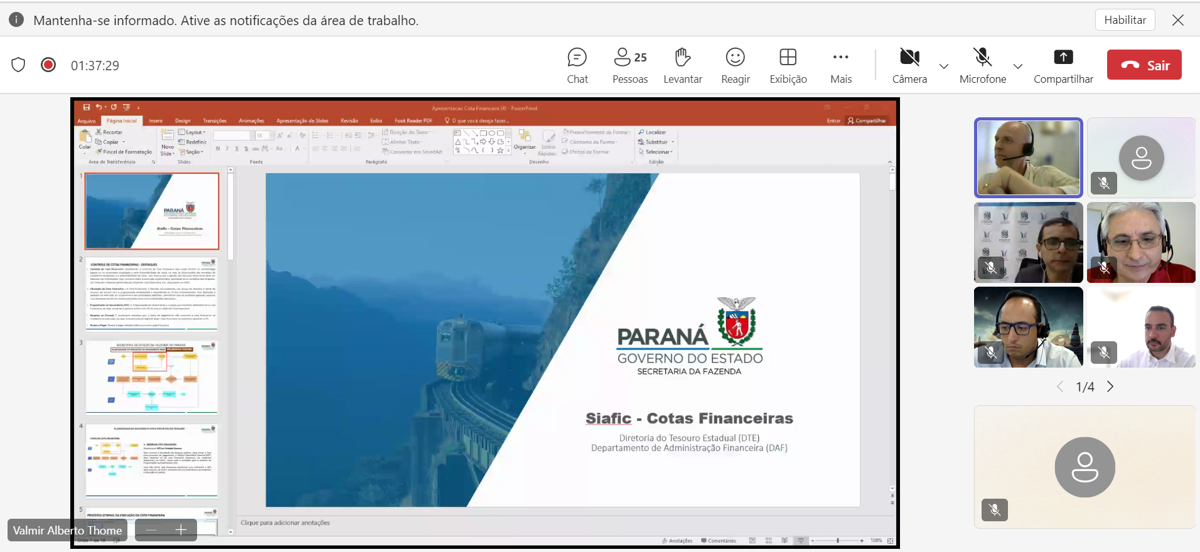Dismiss the notification banner
This screenshot has height=552, width=1200.
1178,20
